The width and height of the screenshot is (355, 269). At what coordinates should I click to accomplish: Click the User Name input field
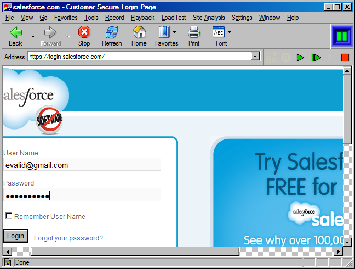coord(82,165)
